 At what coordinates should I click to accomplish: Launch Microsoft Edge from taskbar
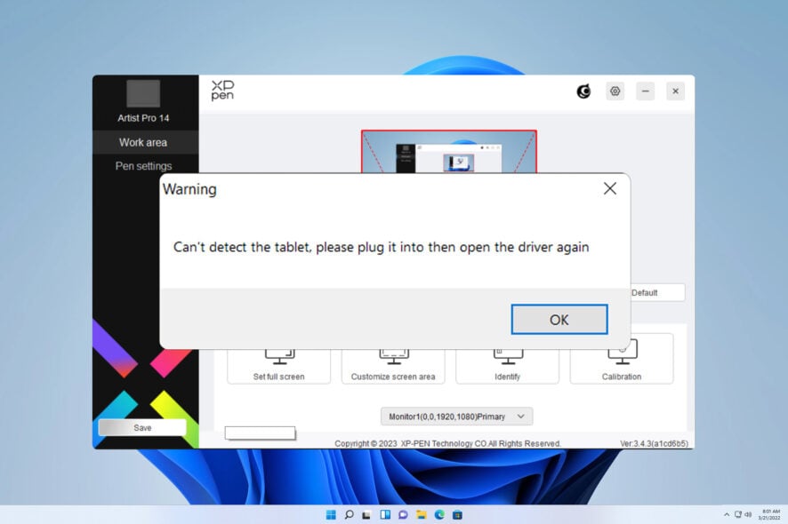click(x=439, y=515)
